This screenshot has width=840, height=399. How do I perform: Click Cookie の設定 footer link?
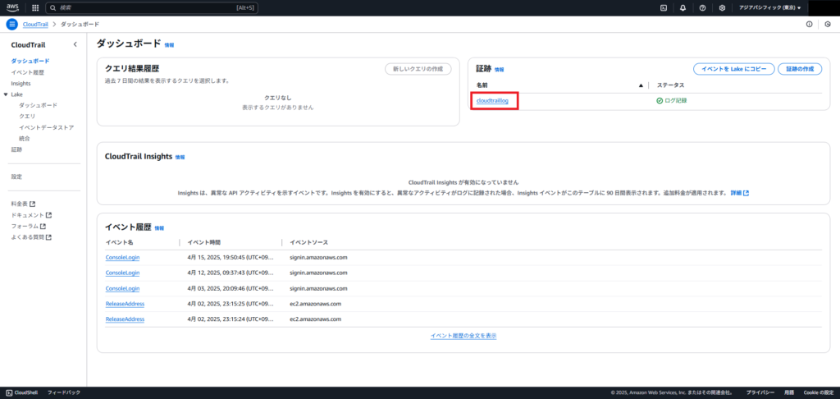click(818, 392)
